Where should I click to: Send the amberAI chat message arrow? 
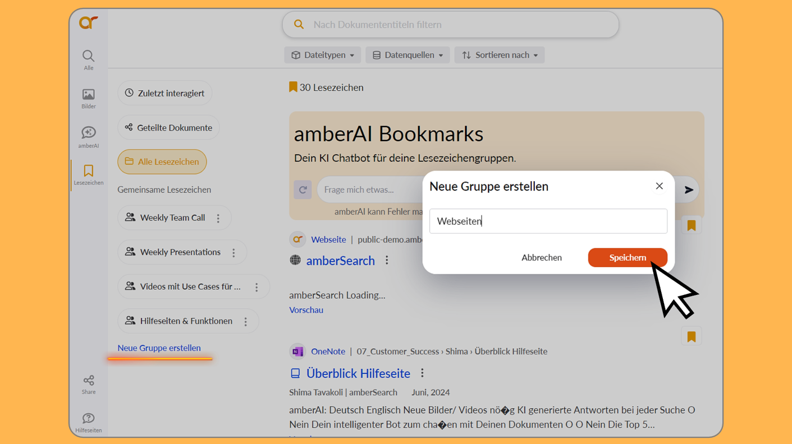(689, 190)
